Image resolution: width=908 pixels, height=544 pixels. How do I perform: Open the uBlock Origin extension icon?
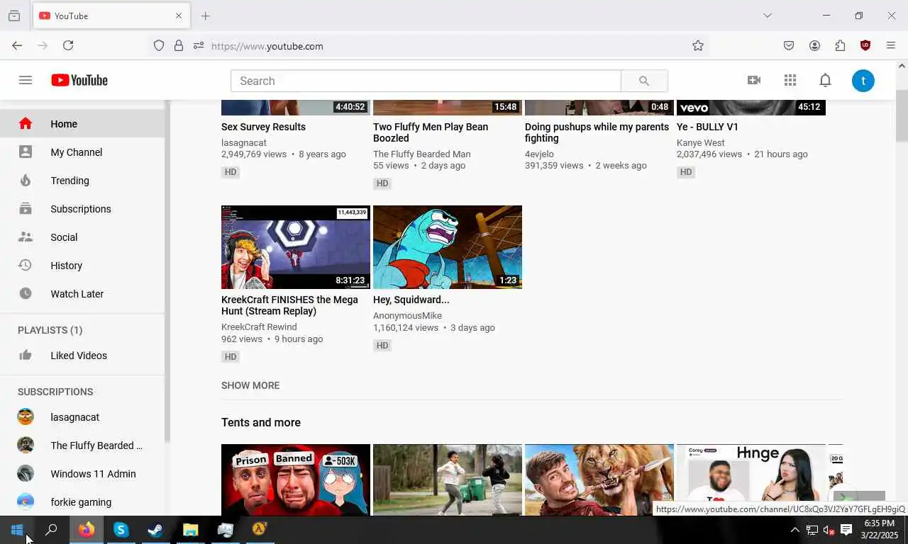tap(865, 45)
